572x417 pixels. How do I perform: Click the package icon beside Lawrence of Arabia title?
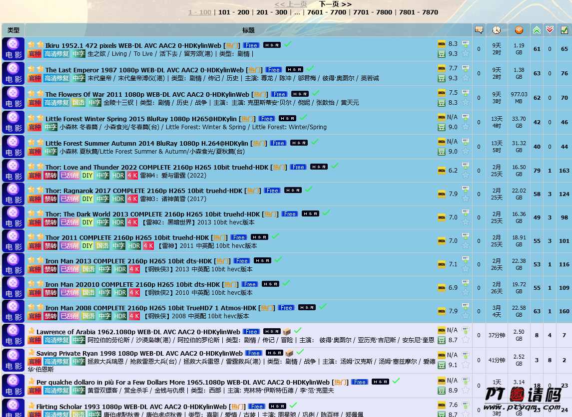[x=287, y=331]
